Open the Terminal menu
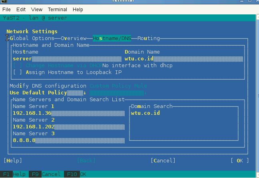The height and width of the screenshot is (178, 259). tap(58, 10)
